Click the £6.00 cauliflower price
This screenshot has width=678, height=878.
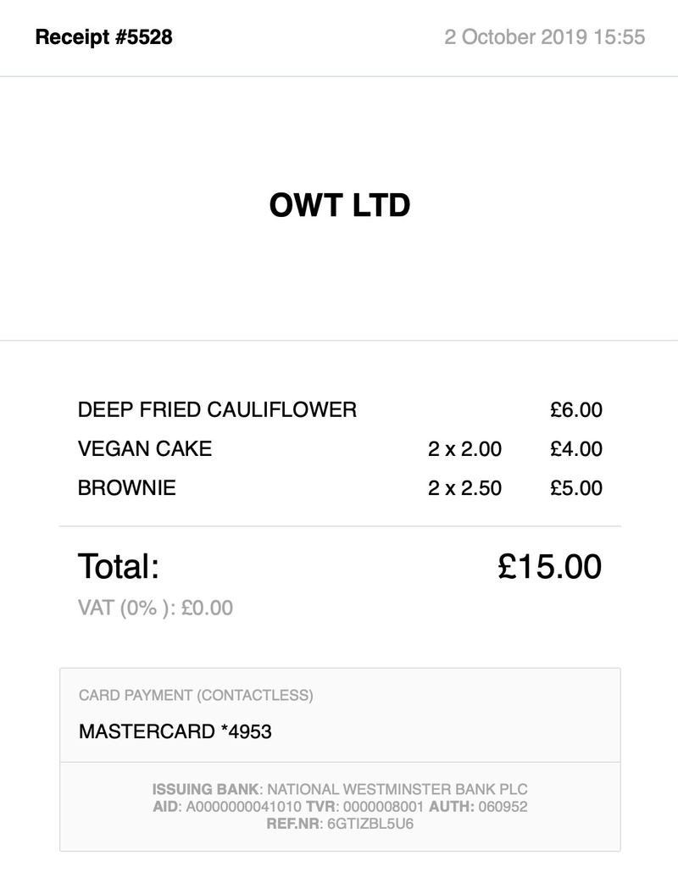pos(576,410)
